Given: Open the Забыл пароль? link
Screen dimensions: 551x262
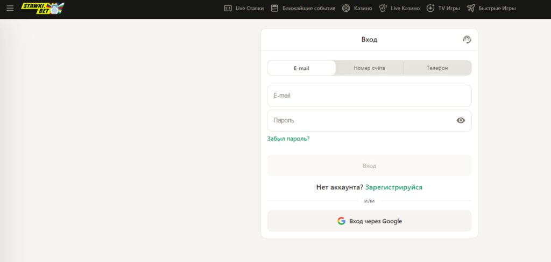Looking at the screenshot, I should click(288, 139).
